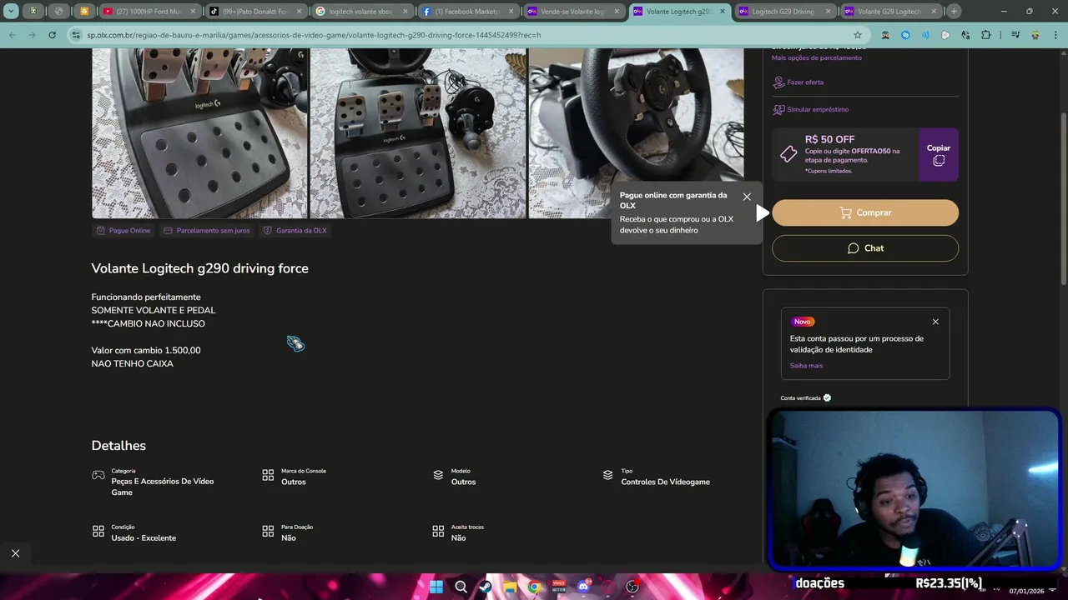
Task: Switch to the Pato Donald TikTok tab
Action: click(x=255, y=12)
